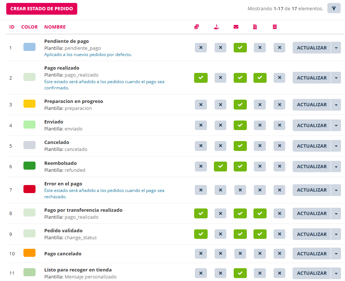Toggle invoice checkmark for Pedido validado
The width and height of the screenshot is (345, 281).
tap(260, 234)
